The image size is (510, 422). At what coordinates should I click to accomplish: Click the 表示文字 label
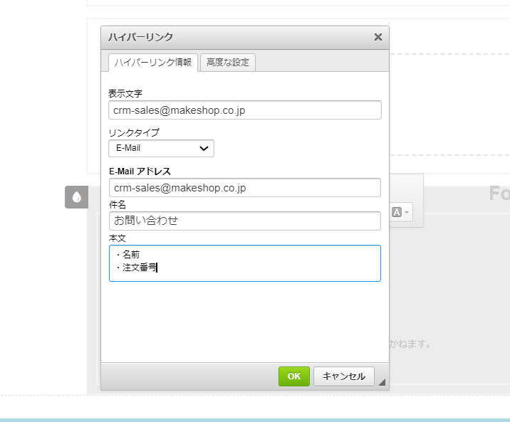(125, 94)
